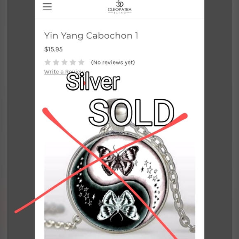Select the second rating star

point(56,62)
